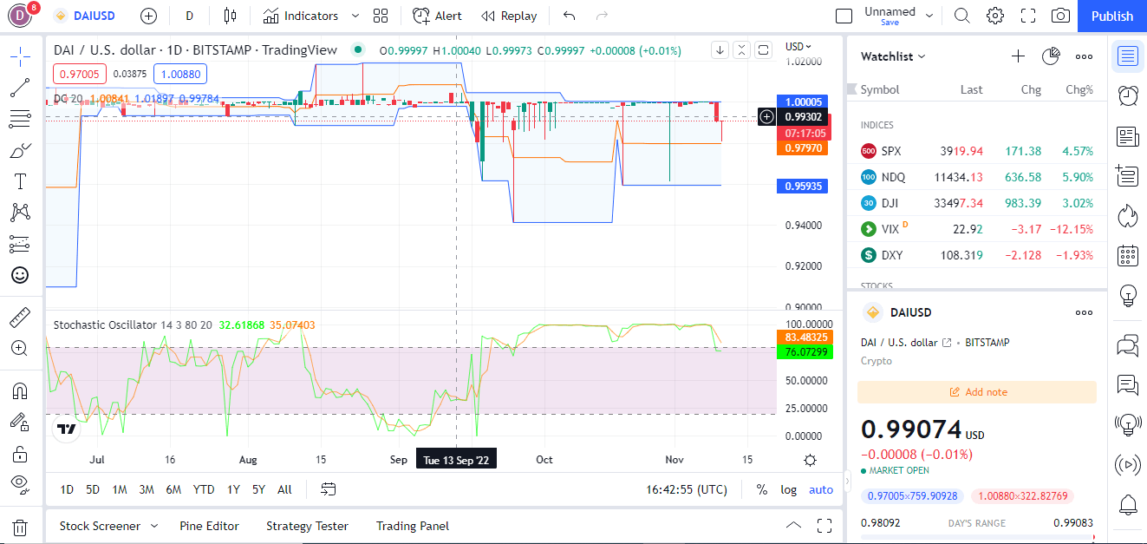Open the Unnamed layout dropdown arrow
Screen dimensions: 1147x544
click(930, 16)
